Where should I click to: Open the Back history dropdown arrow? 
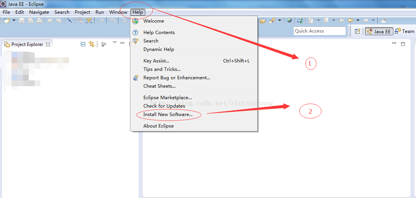click(x=358, y=20)
